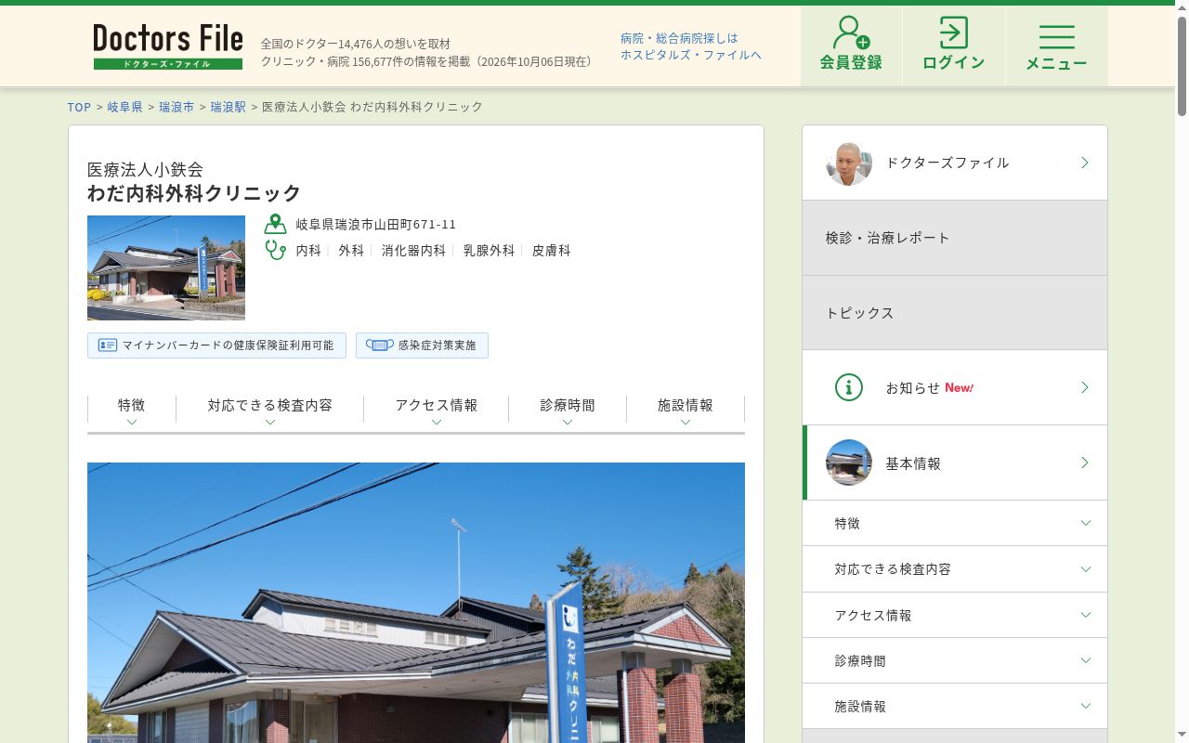Screen dimensions: 1189x743
Task: Click the 内科 specialty text
Action: click(x=308, y=251)
